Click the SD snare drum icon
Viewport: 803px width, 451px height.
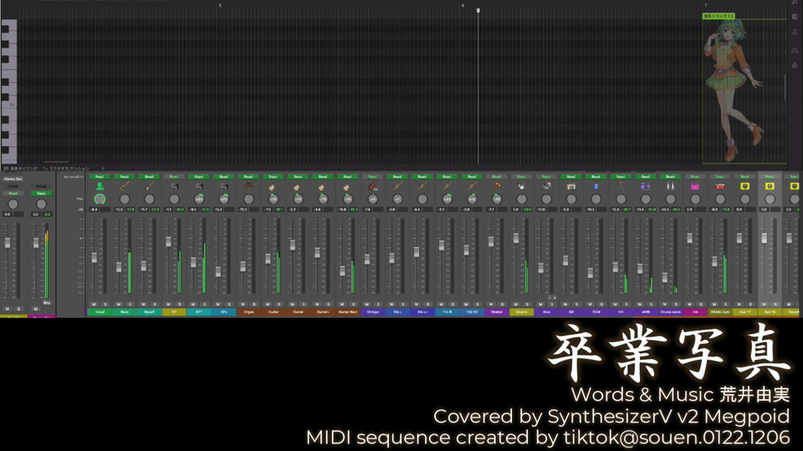(x=570, y=186)
